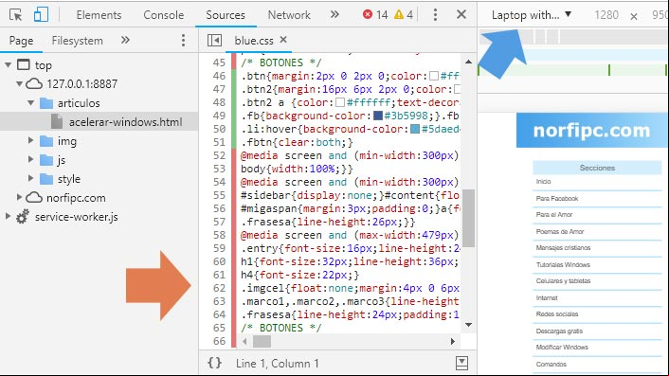The height and width of the screenshot is (376, 669).
Task: Select the Page navigator tab
Action: [x=21, y=41]
